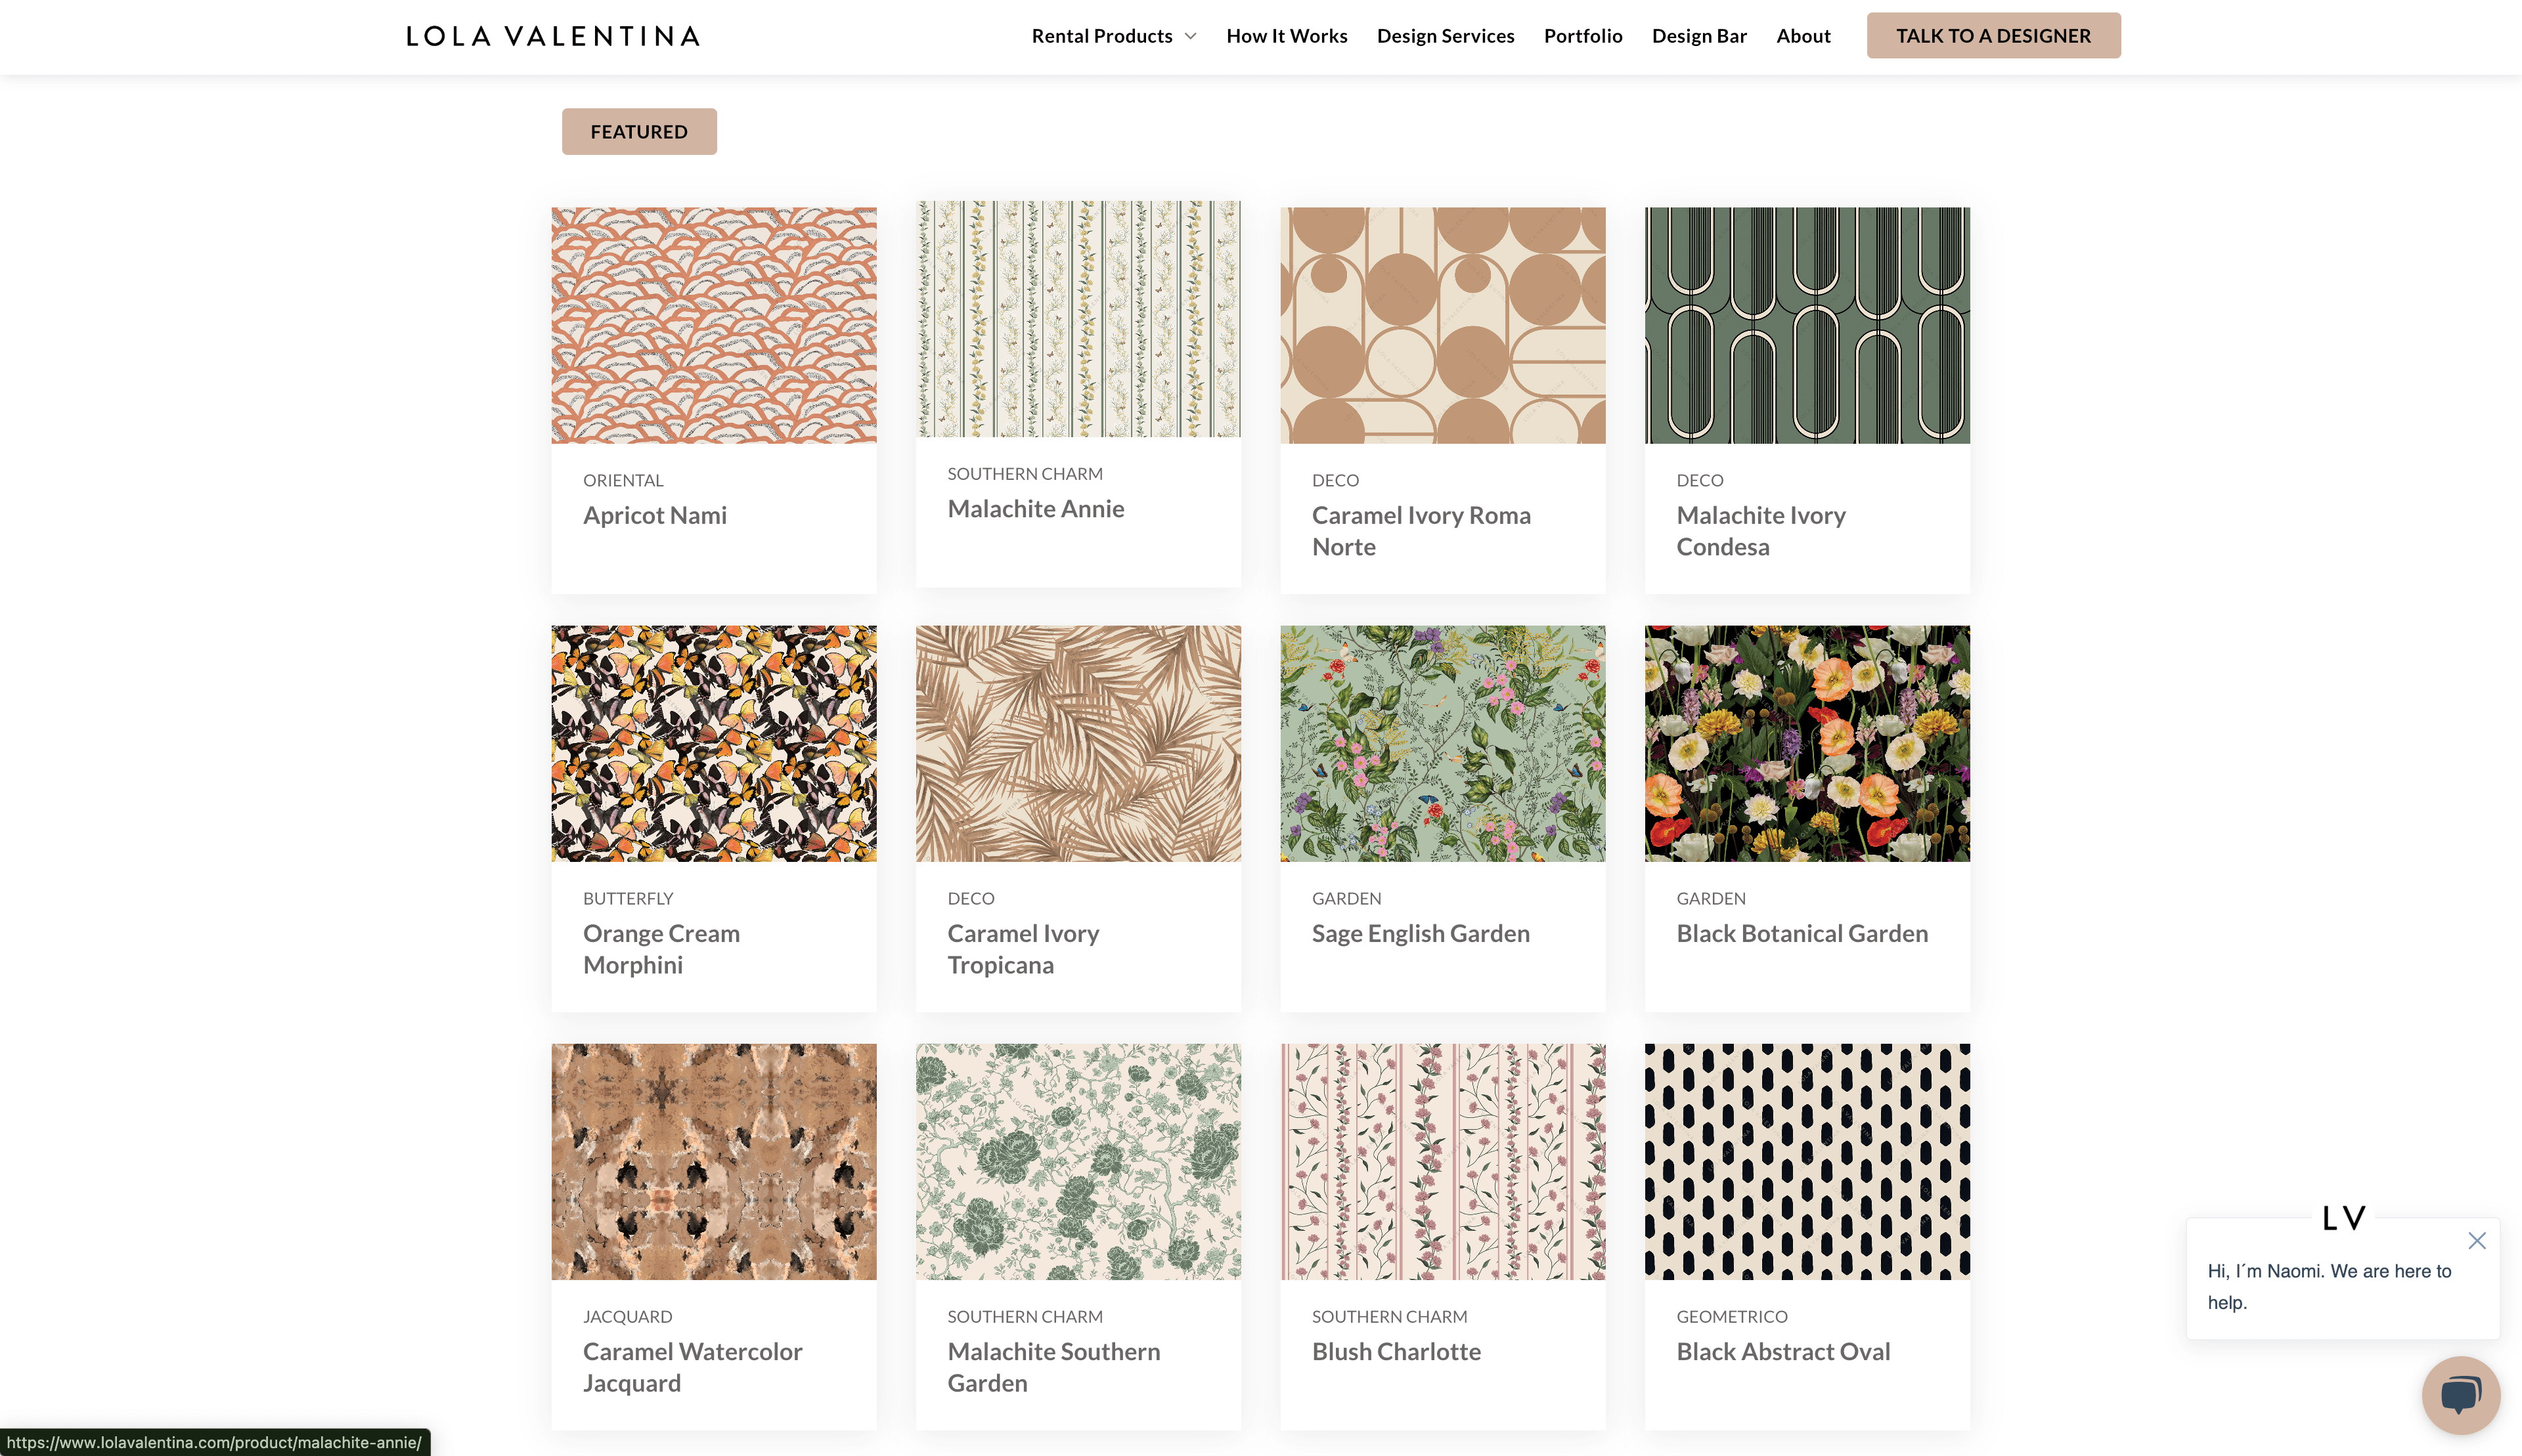Image resolution: width=2522 pixels, height=1456 pixels.
Task: Open Black Botanical Garden image
Action: coord(1807,743)
